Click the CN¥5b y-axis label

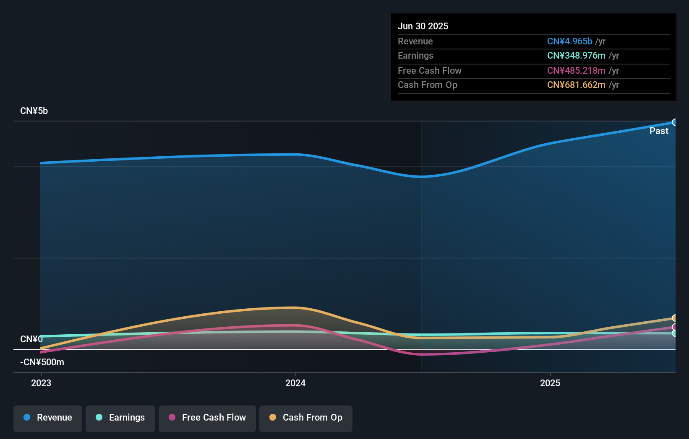[34, 111]
